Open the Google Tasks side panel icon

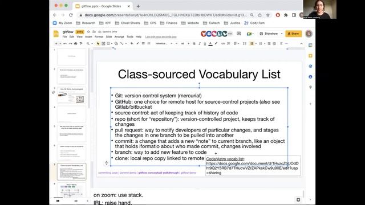click(310, 66)
